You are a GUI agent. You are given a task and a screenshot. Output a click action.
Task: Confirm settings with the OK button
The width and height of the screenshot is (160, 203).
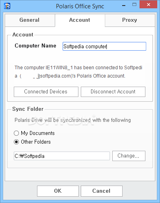click(58, 191)
